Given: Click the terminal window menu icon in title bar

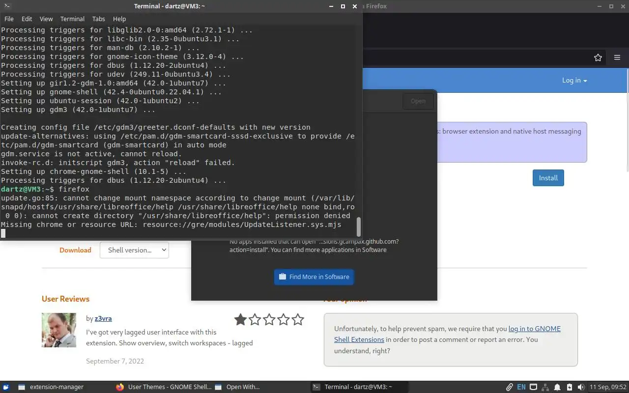Looking at the screenshot, I should click(x=7, y=6).
